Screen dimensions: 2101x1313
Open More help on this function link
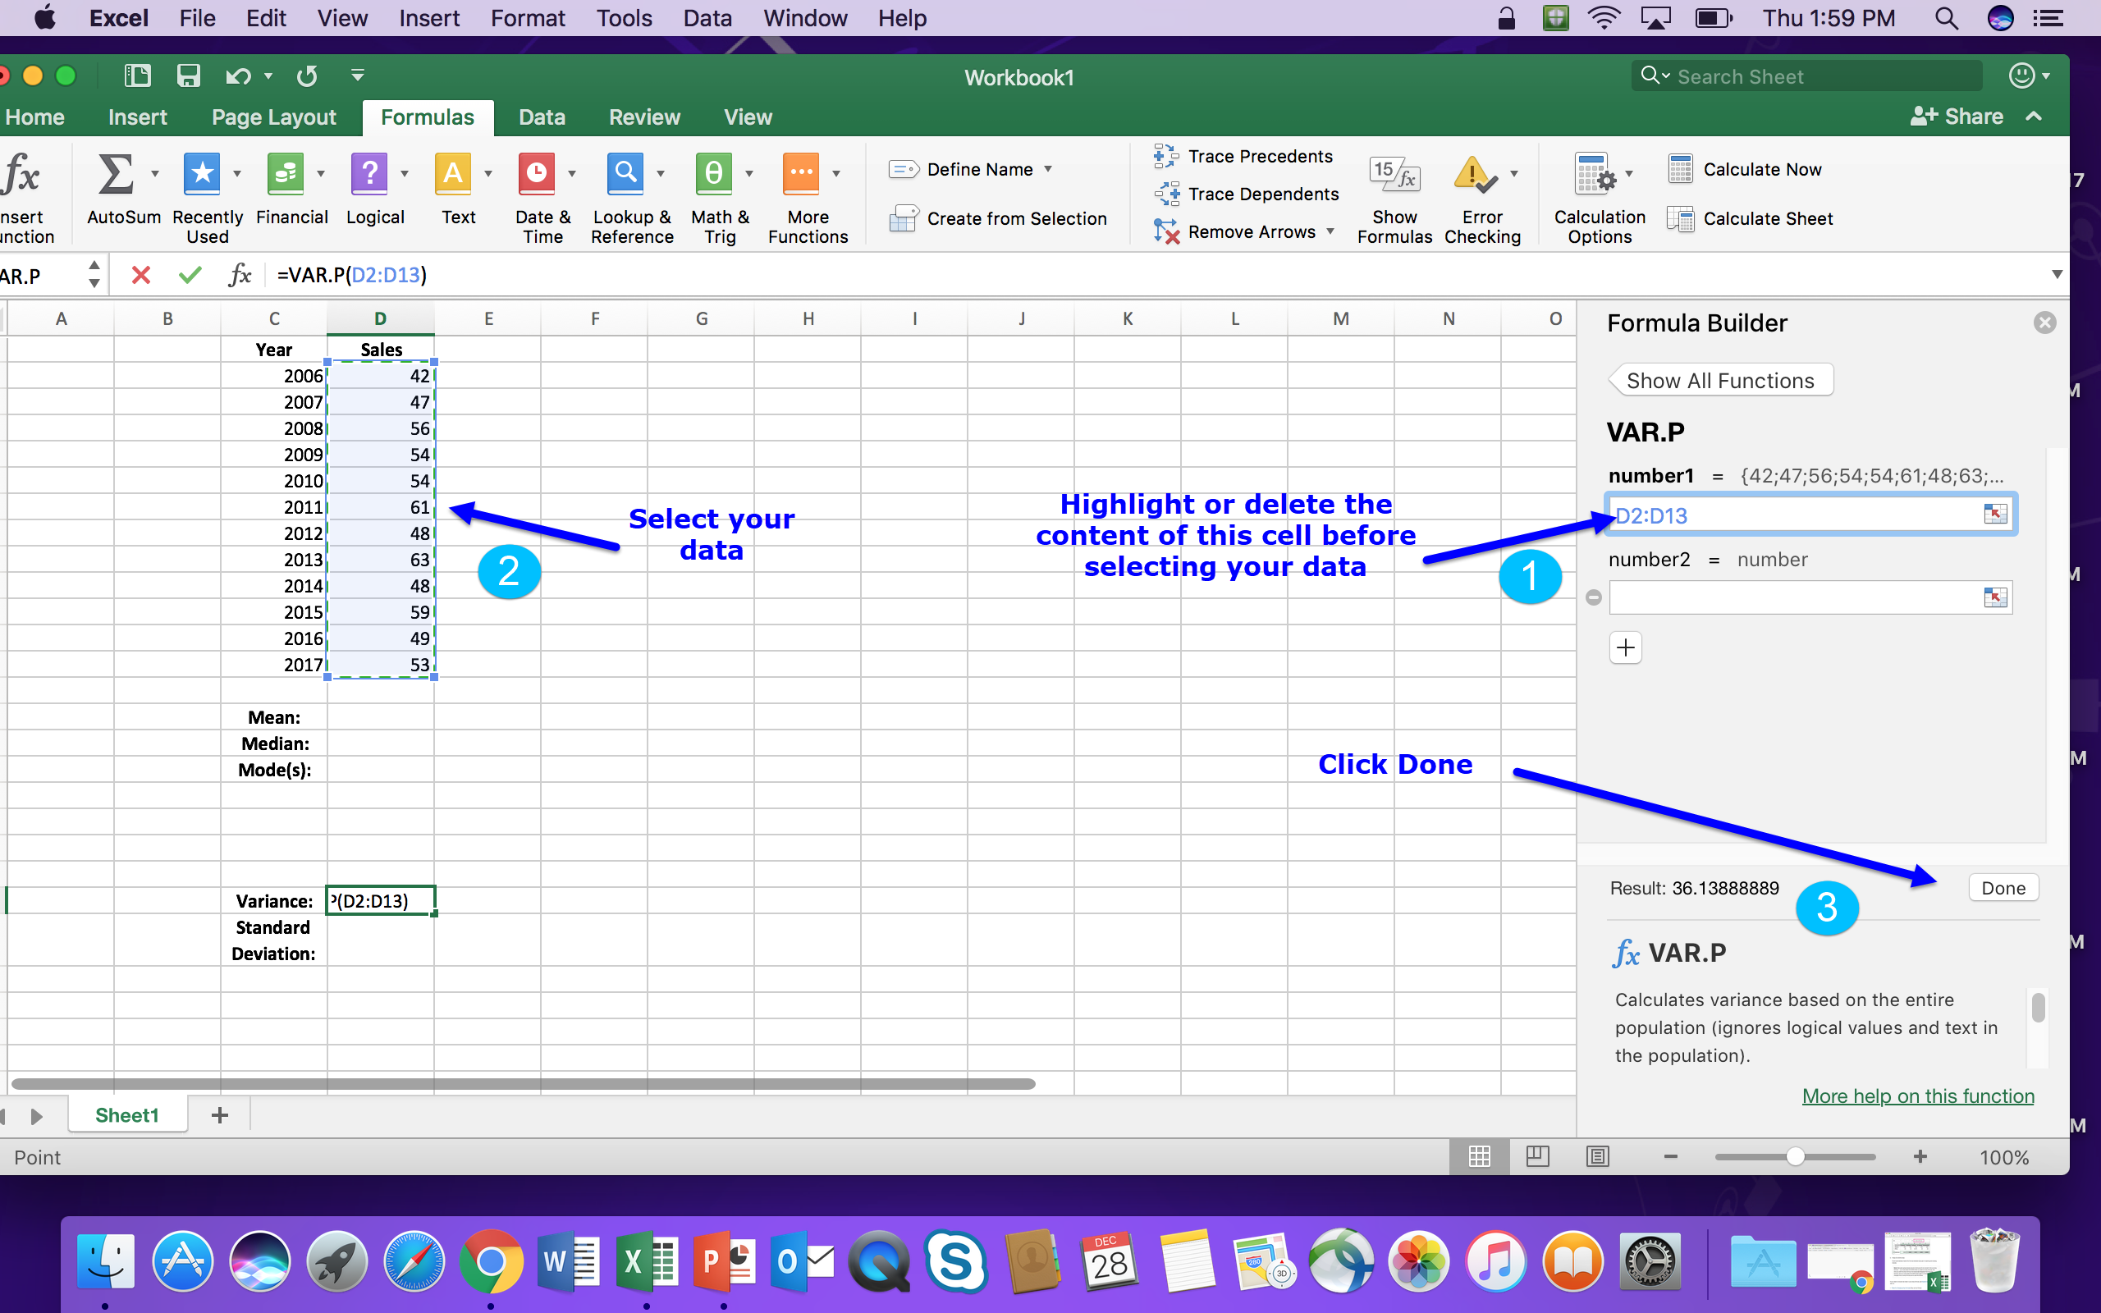point(1917,1096)
